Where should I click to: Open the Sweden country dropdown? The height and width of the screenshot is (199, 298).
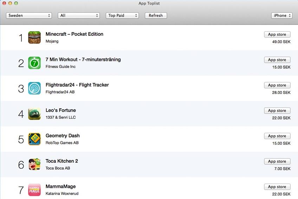coord(29,15)
